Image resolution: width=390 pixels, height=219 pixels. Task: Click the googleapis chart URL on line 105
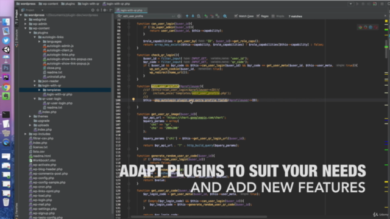click(x=195, y=117)
